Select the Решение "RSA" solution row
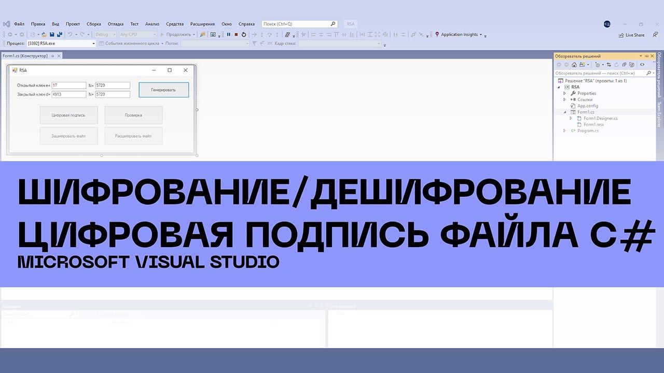 [x=592, y=81]
